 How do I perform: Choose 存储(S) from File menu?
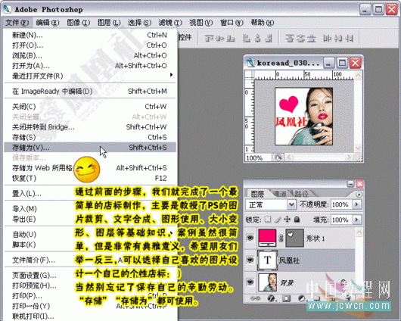coord(89,137)
